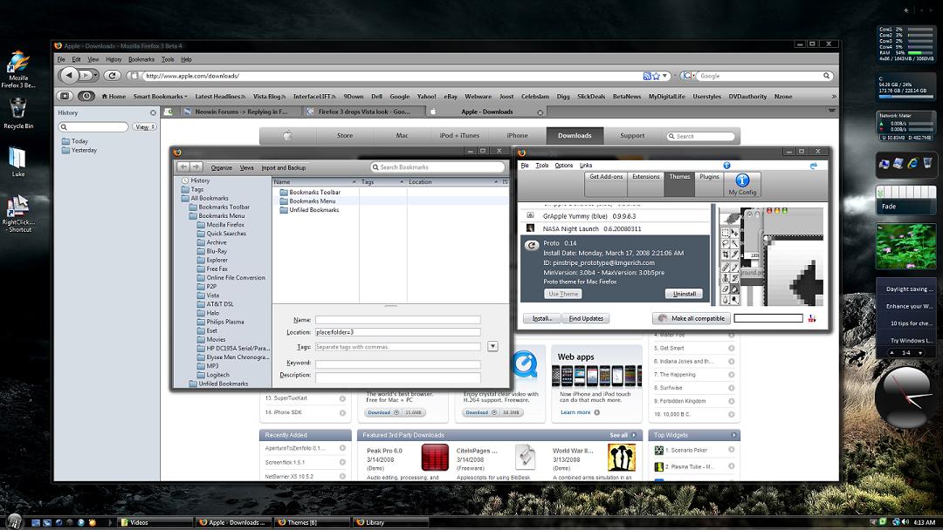Open the History sidebar View dropdown
This screenshot has width=943, height=530.
(144, 127)
